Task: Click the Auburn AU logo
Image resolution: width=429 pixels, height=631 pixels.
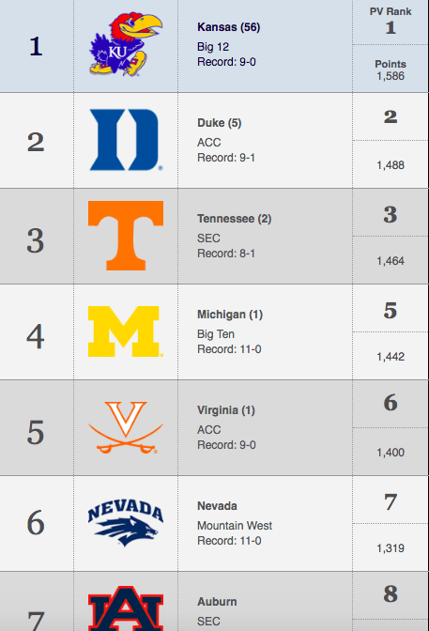Action: (x=126, y=608)
